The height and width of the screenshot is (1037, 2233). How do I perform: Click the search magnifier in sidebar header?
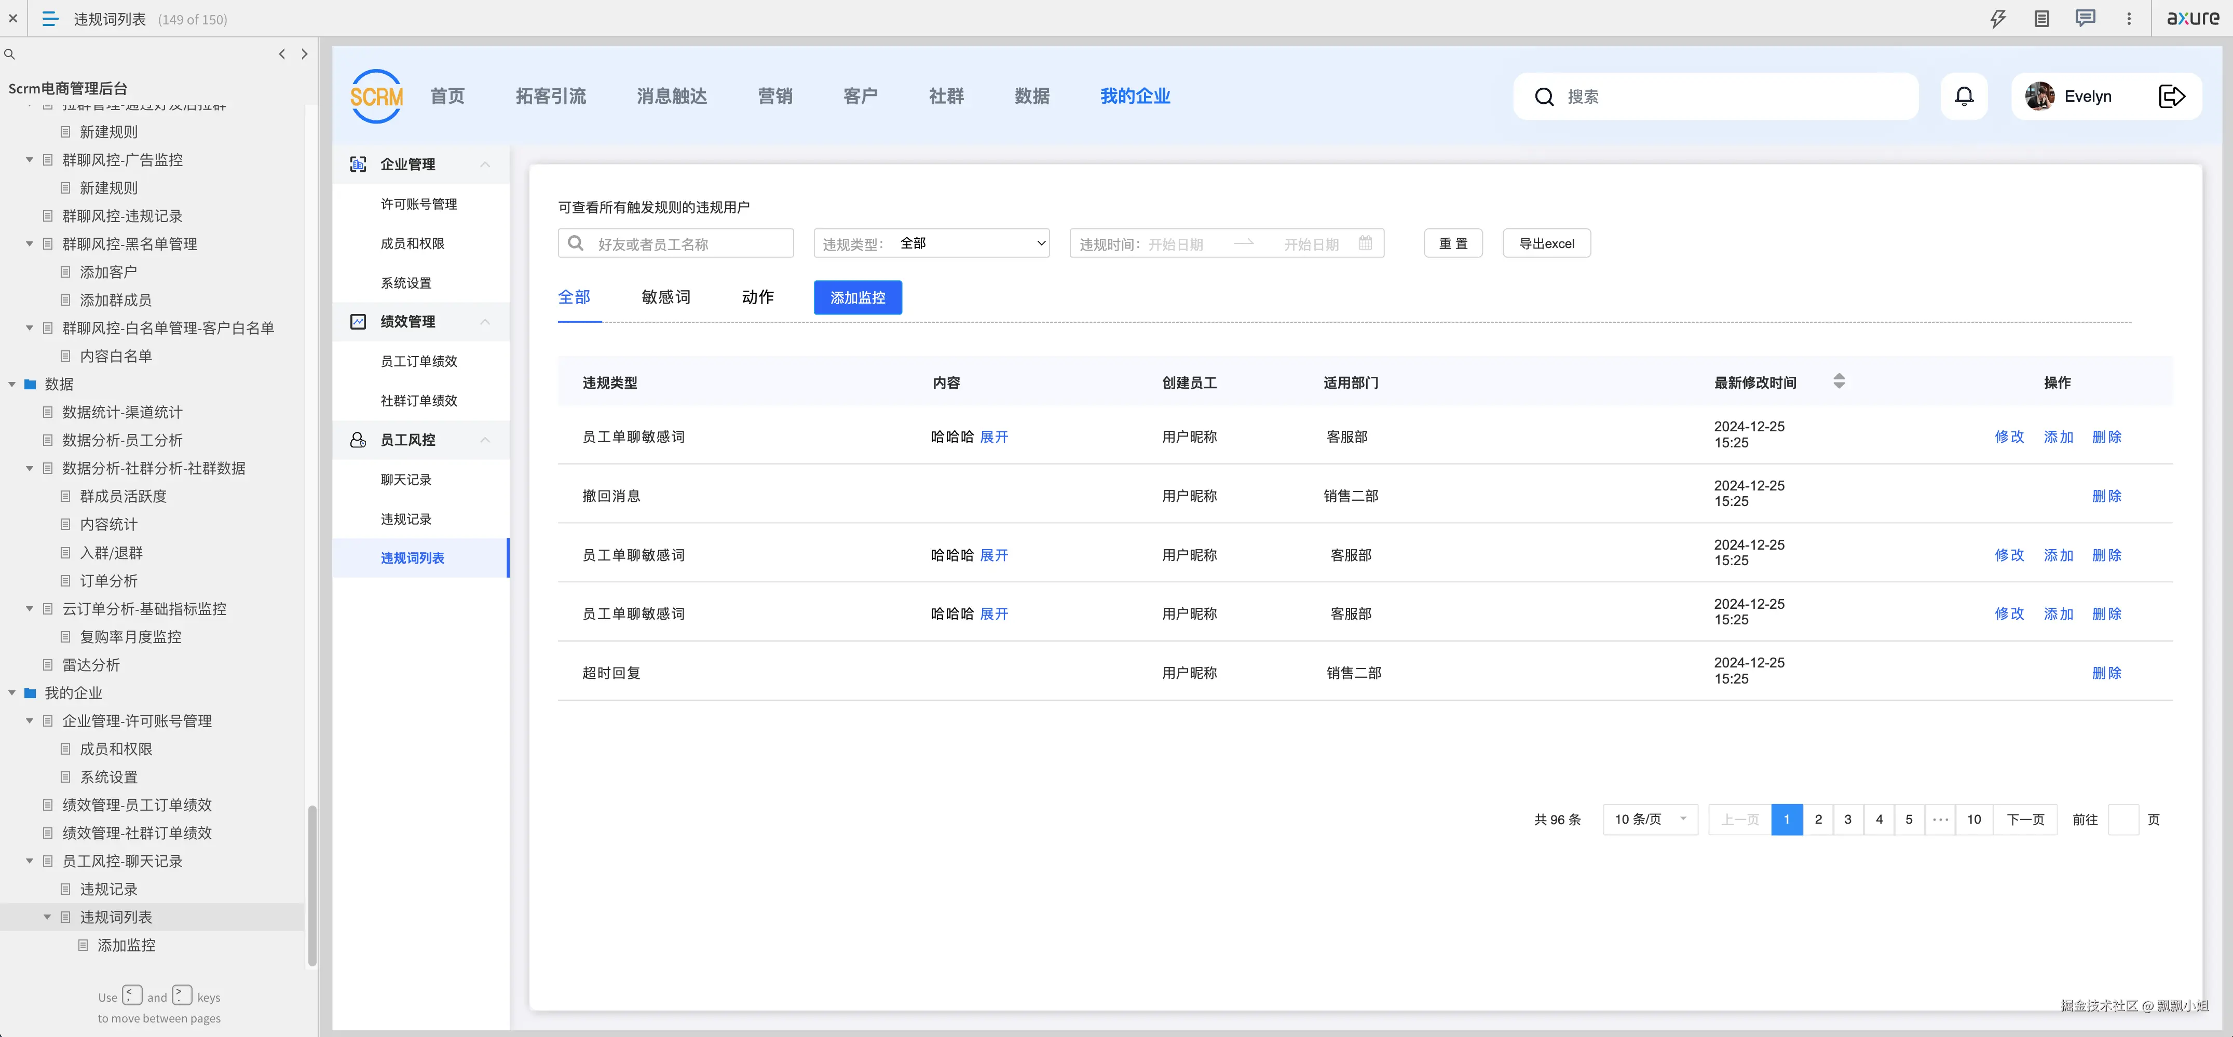[9, 54]
